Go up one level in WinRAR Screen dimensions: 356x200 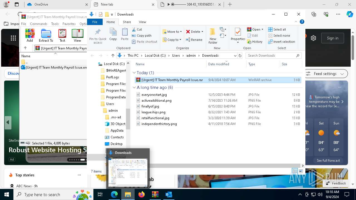[x=25, y=48]
